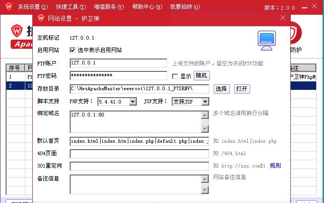Open the 规则 redirect rules link
Image resolution: width=324 pixels, height=203 pixels.
pos(275,166)
